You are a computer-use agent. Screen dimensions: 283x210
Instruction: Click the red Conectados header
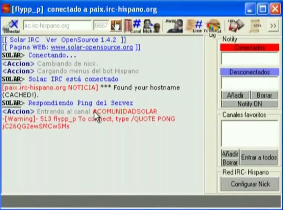250,48
